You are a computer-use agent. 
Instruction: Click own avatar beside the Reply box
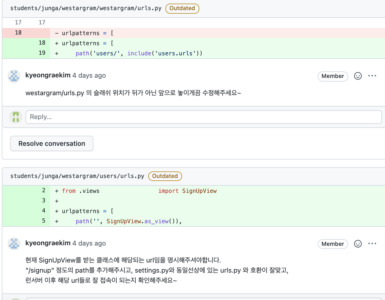click(x=16, y=117)
